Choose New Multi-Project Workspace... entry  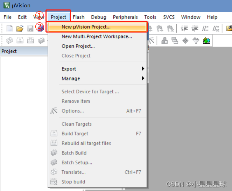tap(97, 36)
